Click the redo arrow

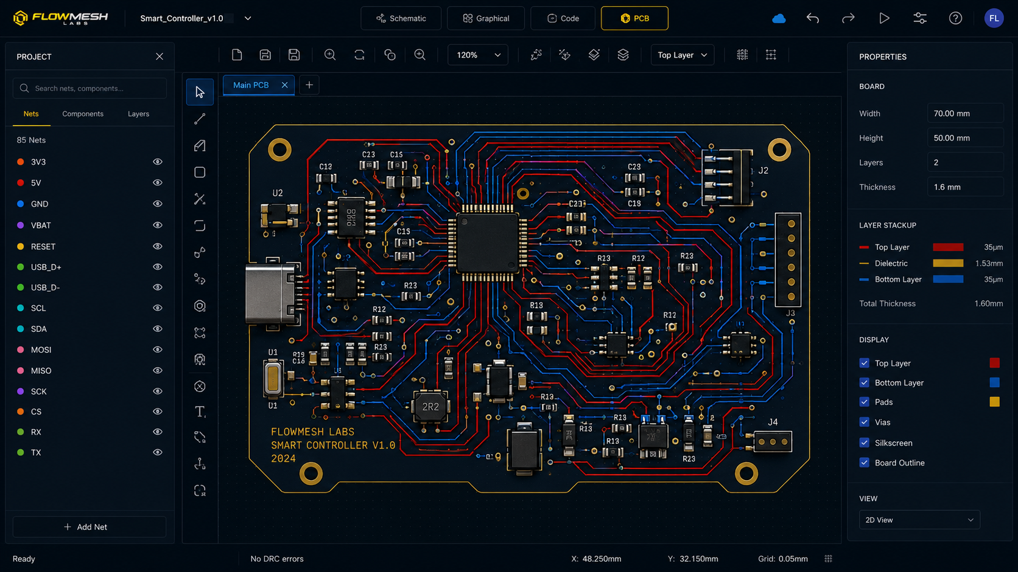[848, 18]
